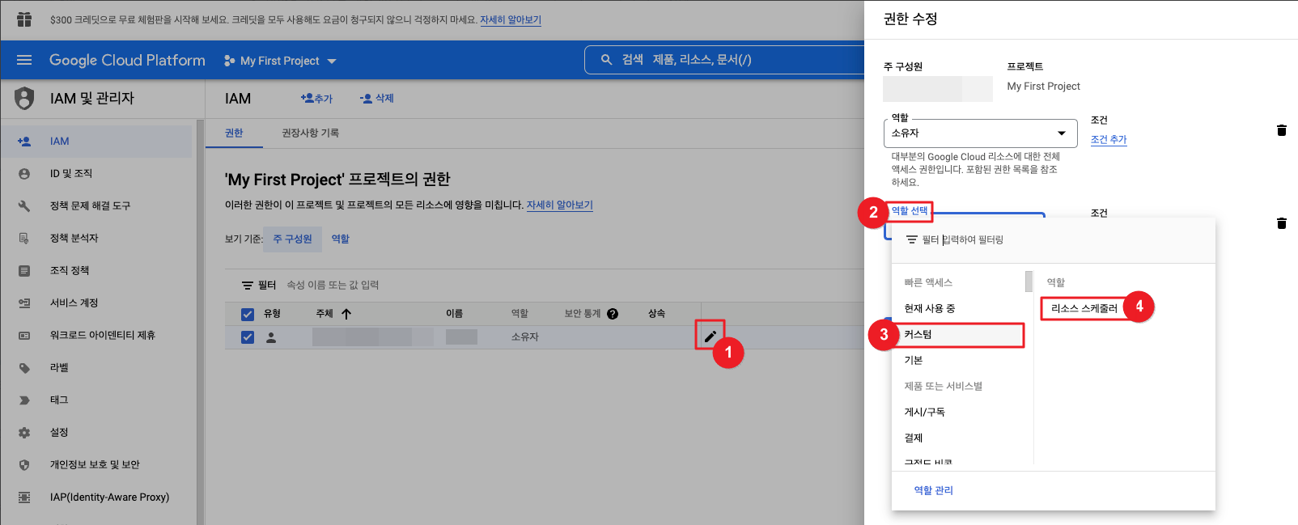Image resolution: width=1298 pixels, height=525 pixels.
Task: Switch to the 권장사항 기록 tab
Action: [310, 133]
